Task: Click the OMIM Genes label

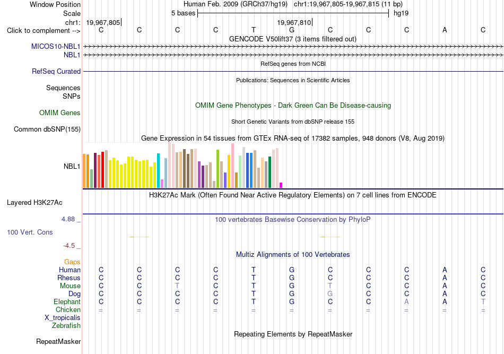Action: (x=60, y=113)
